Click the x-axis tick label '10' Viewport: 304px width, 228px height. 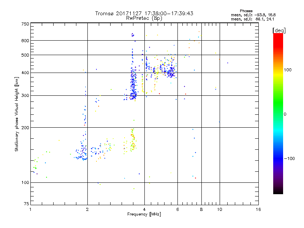point(220,209)
